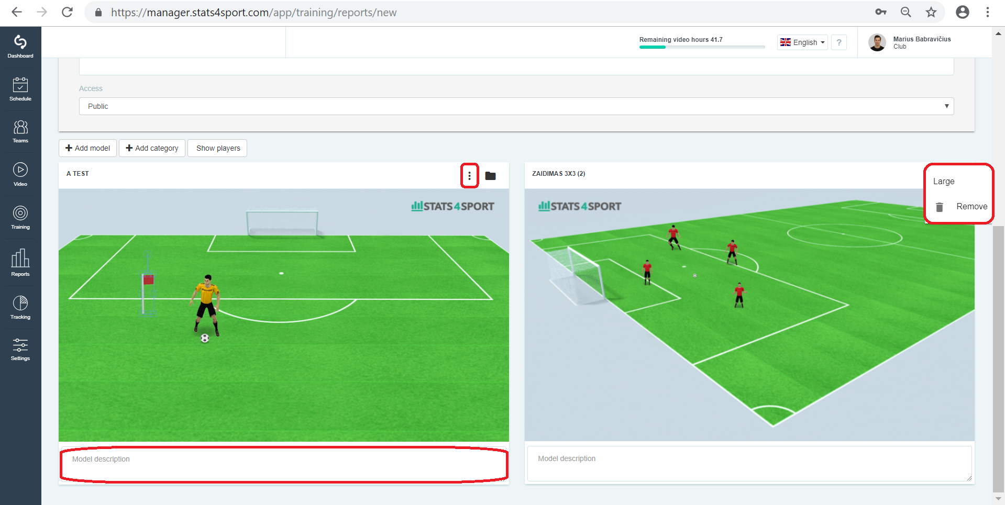Open the browser profile account icon
Screen dimensions: 1005x505
point(962,12)
